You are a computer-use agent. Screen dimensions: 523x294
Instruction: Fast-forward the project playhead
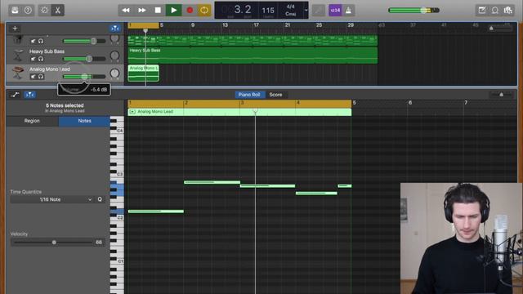141,11
